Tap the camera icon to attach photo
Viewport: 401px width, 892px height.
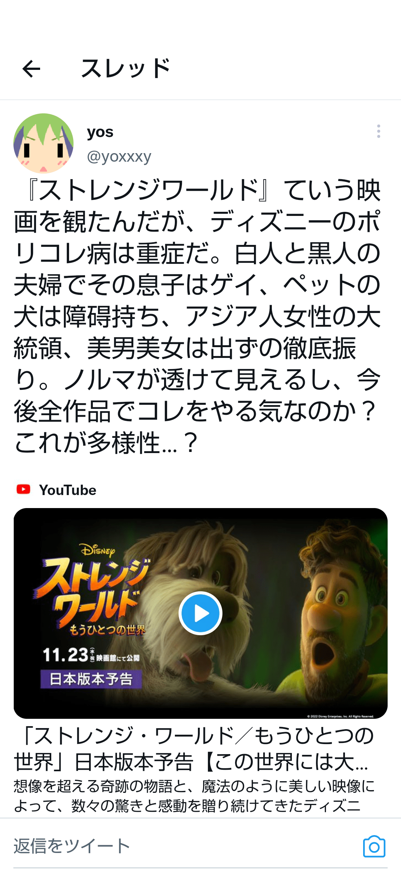click(374, 847)
